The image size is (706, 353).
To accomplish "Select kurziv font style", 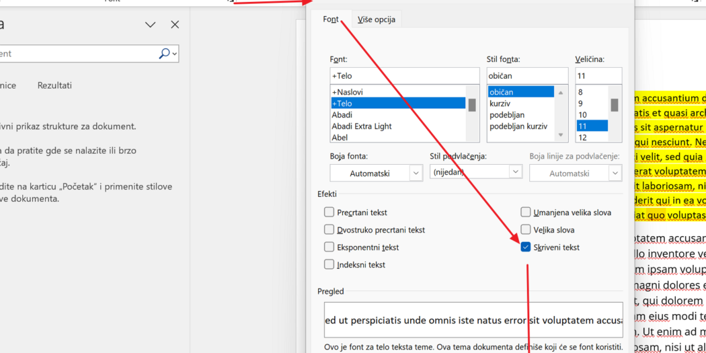I will point(521,104).
